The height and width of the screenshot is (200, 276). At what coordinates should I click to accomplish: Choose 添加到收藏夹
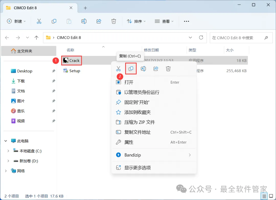154,112
